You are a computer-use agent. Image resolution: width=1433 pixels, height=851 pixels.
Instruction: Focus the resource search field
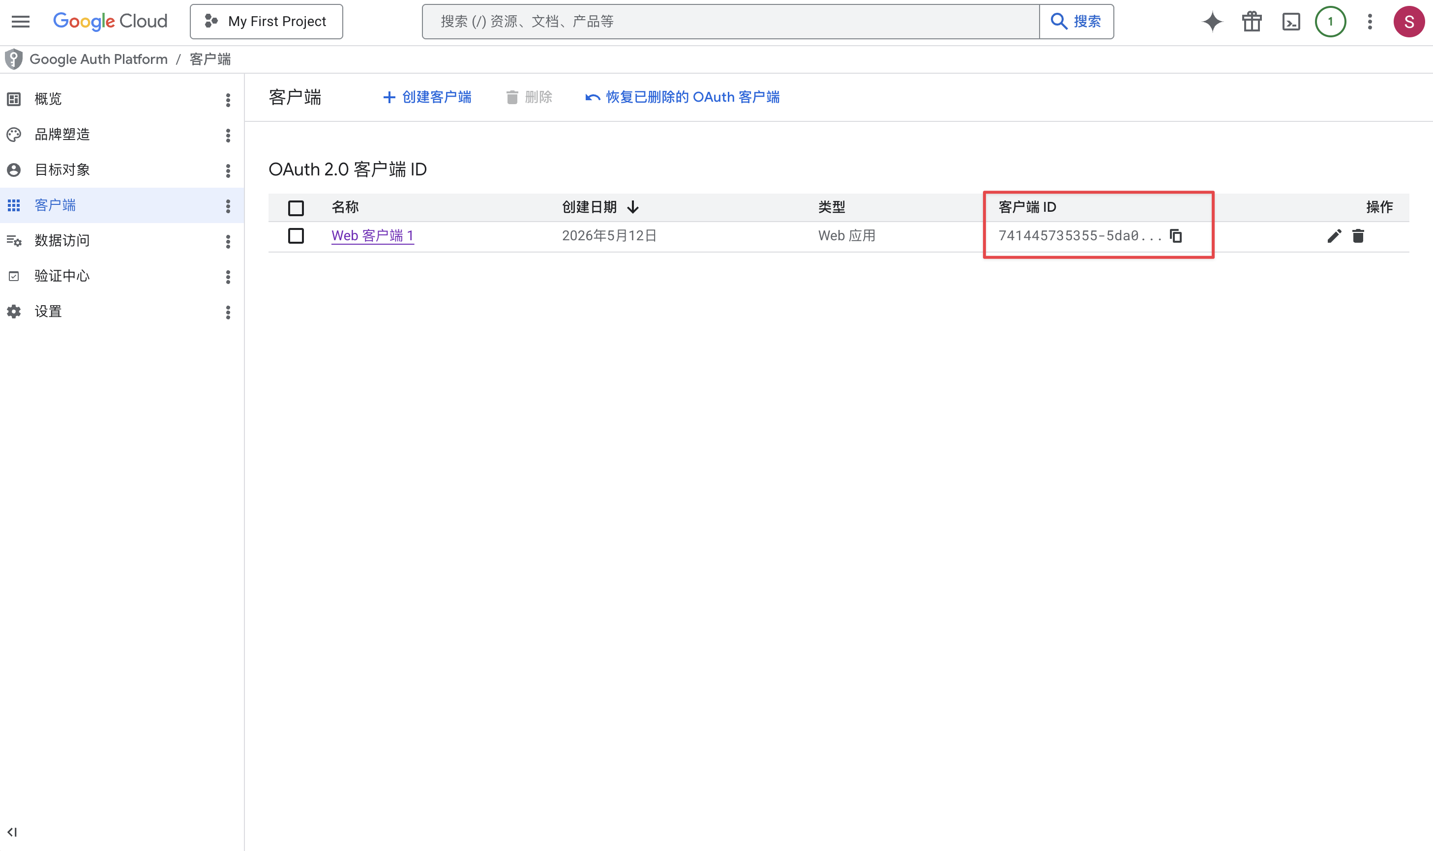pos(730,22)
